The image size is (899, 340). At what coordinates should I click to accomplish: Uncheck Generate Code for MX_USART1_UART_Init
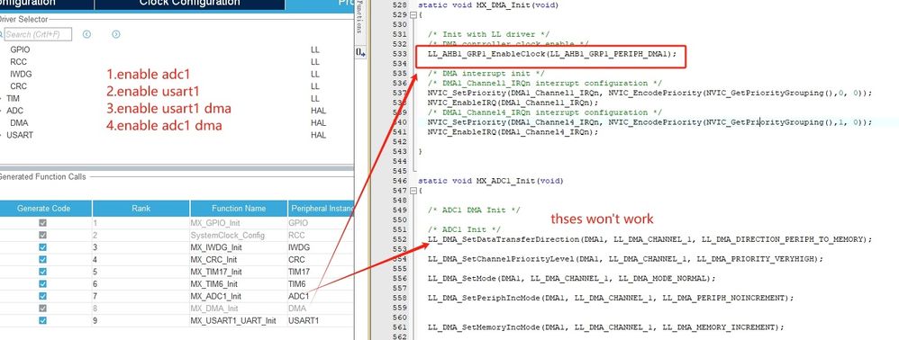(42, 320)
